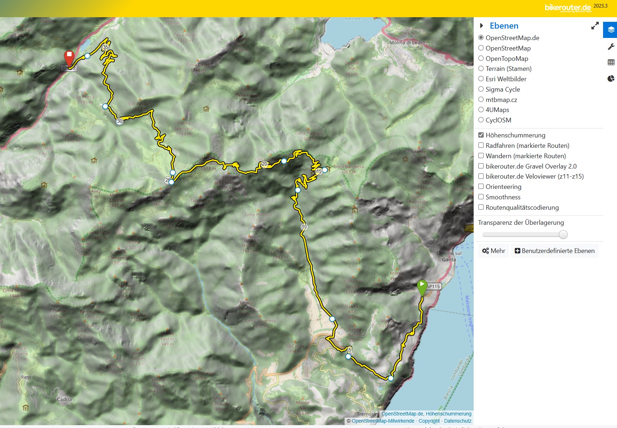Enable Wandern (markierte Routen) overlay
Viewport: 617px width, 428px height.
tap(481, 156)
